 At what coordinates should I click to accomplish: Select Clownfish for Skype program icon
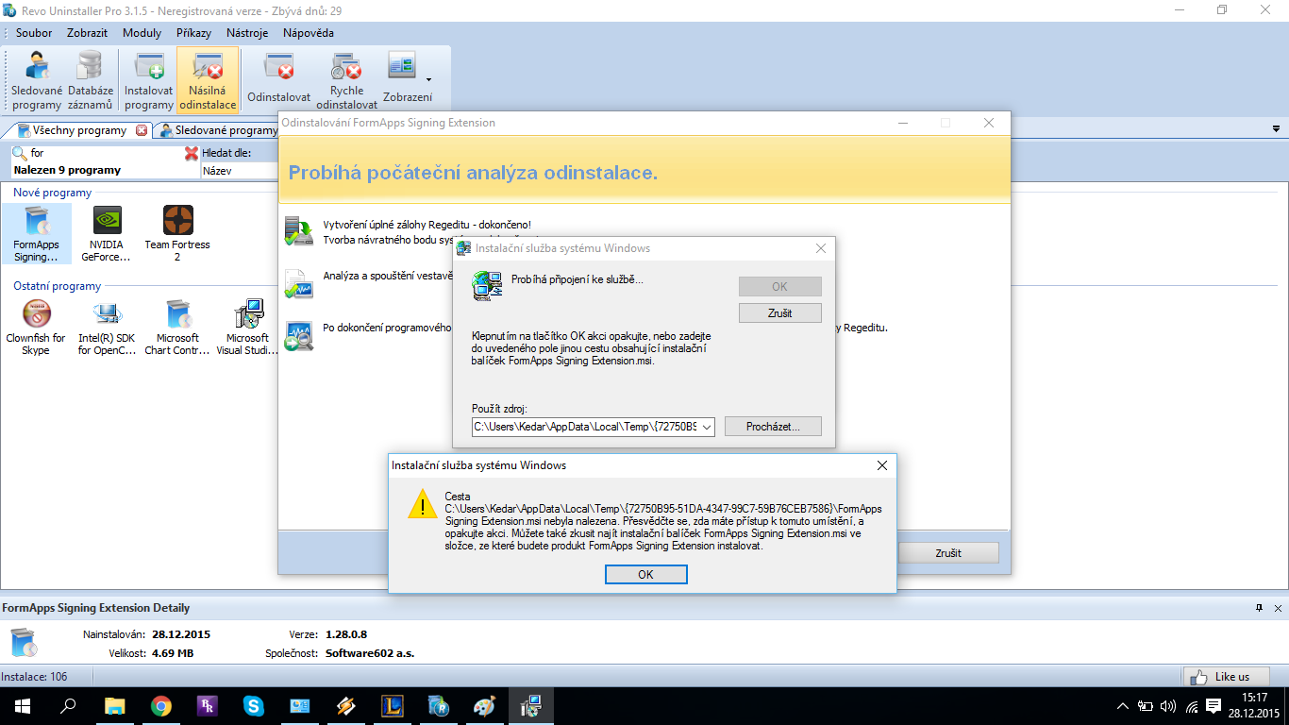pyautogui.click(x=36, y=328)
